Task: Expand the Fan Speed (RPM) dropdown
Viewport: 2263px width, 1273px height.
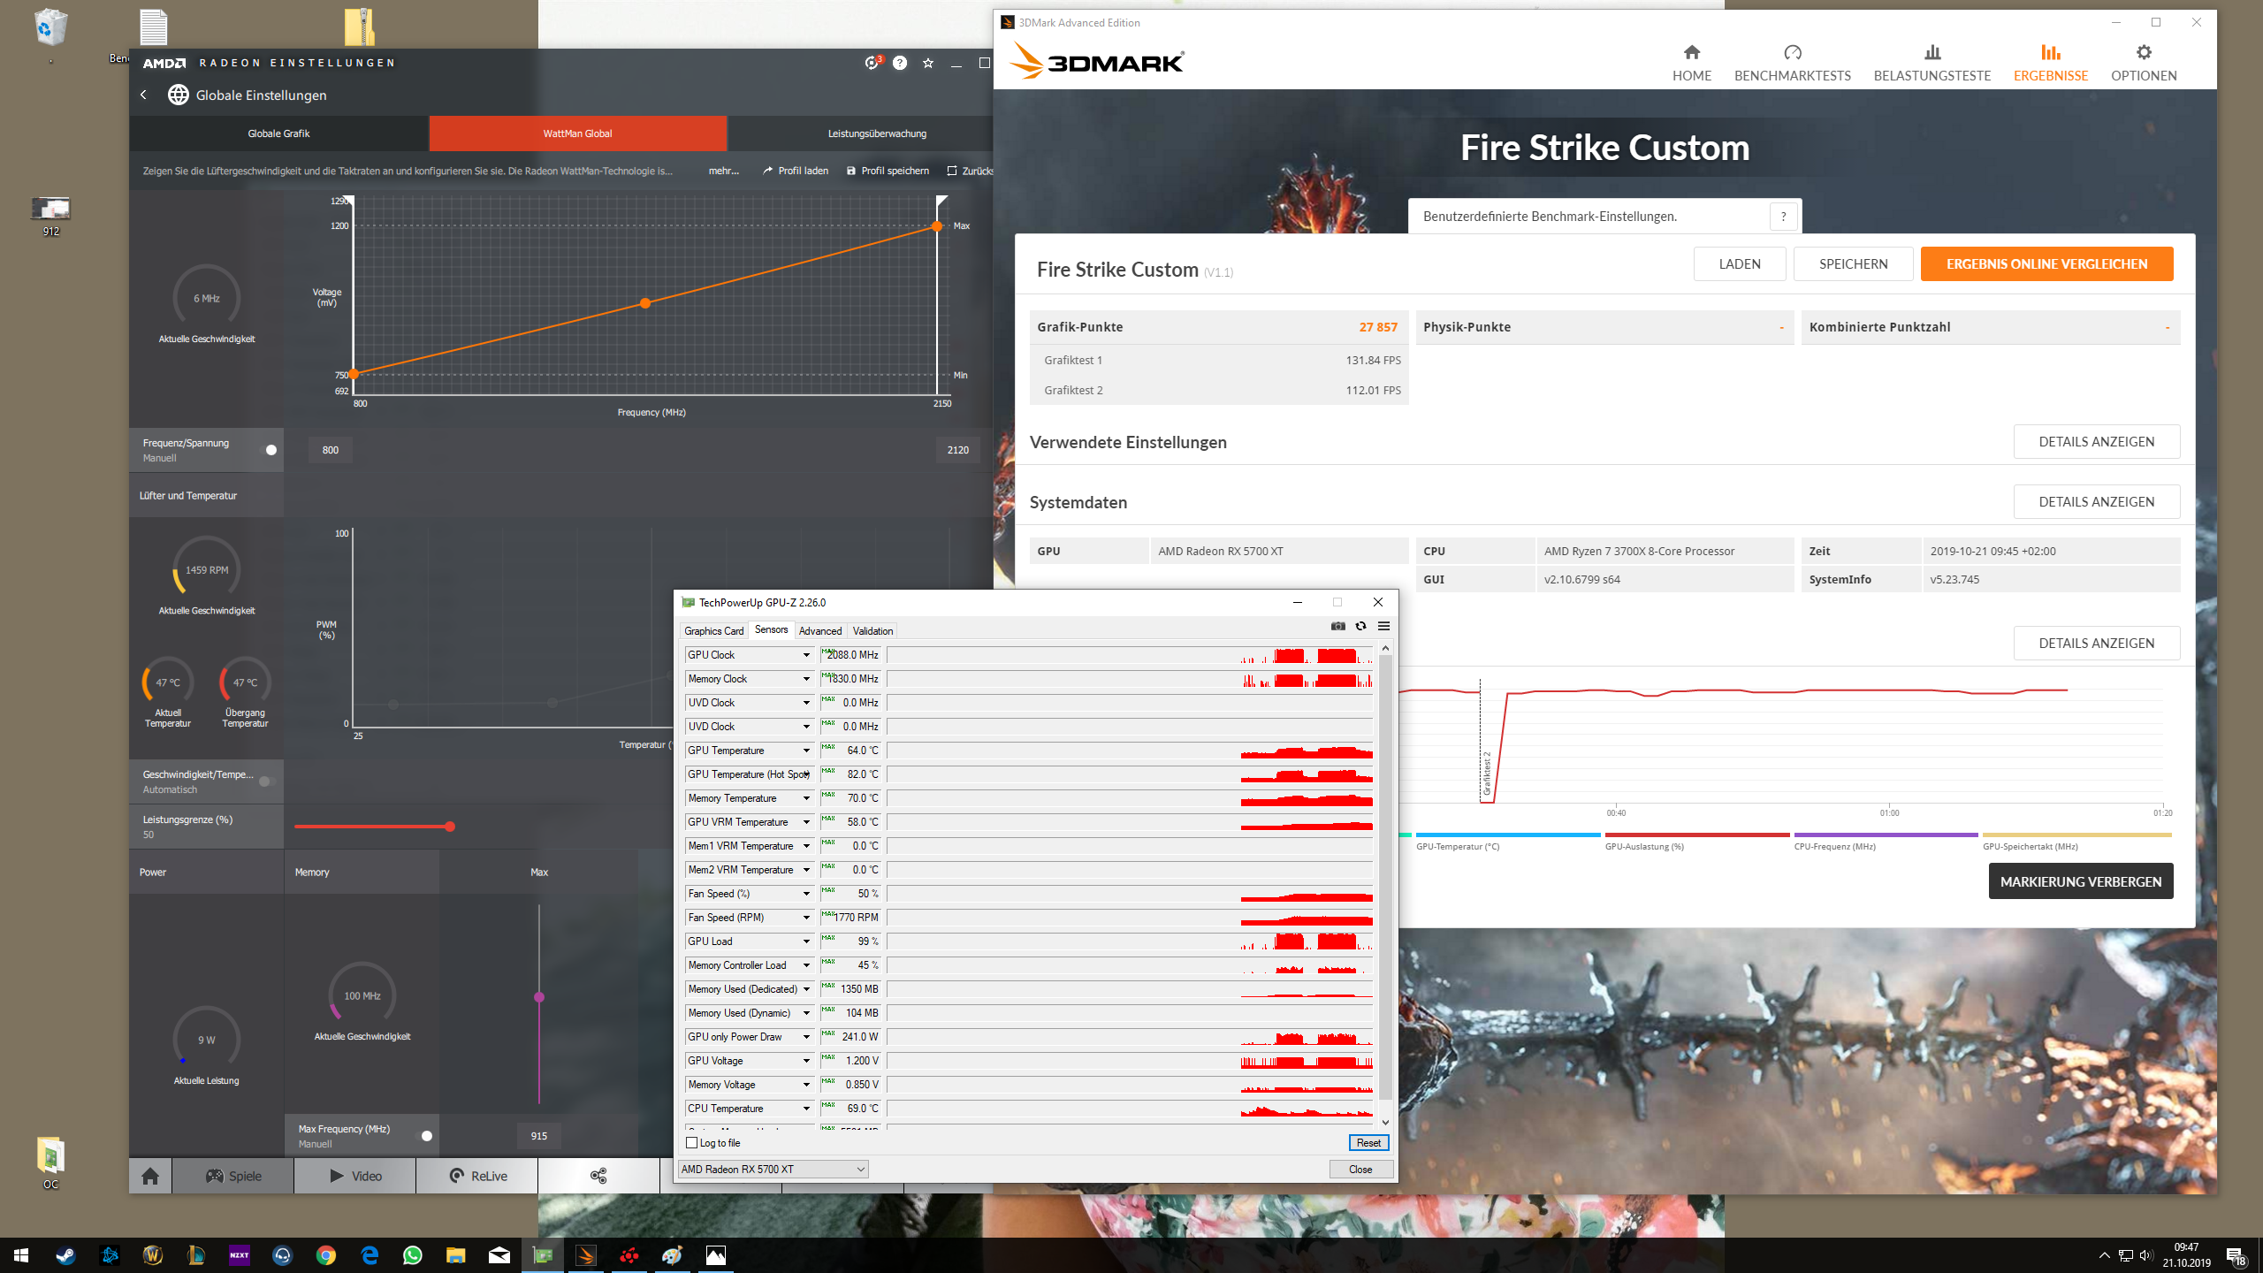Action: click(x=806, y=918)
